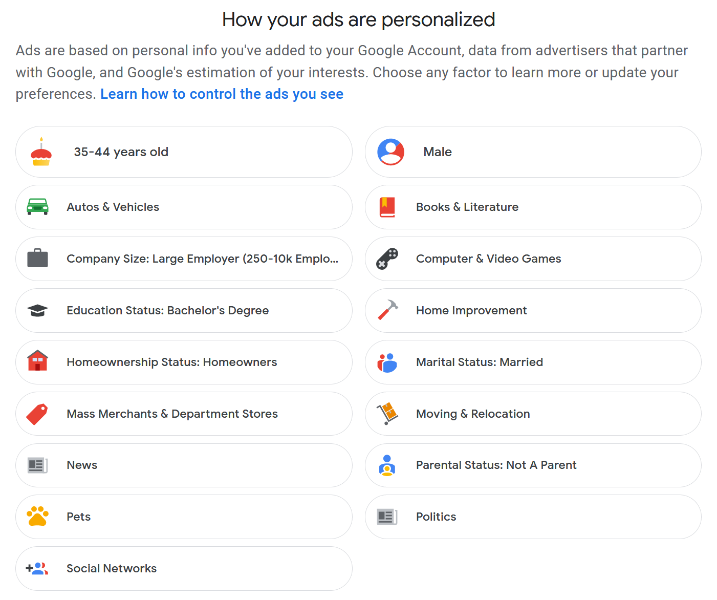Viewport: 717px width, 600px height.
Task: Select the Social Networks factor
Action: (184, 568)
